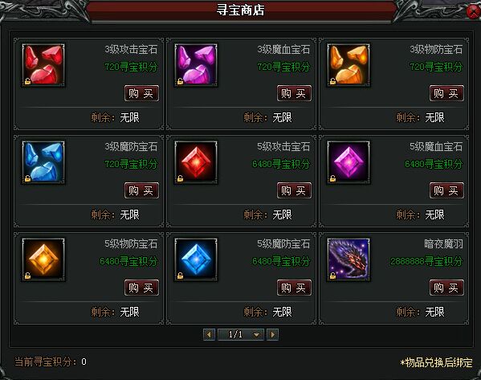Select the purple 3级魔血宝石 gem icon
The height and width of the screenshot is (380, 481).
coord(196,65)
